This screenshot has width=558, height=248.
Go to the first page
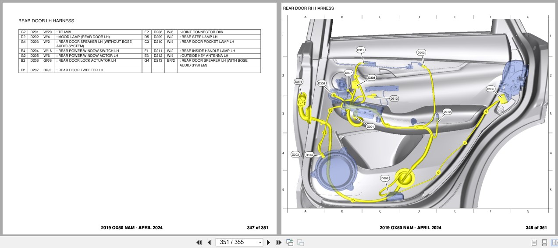[199, 242]
